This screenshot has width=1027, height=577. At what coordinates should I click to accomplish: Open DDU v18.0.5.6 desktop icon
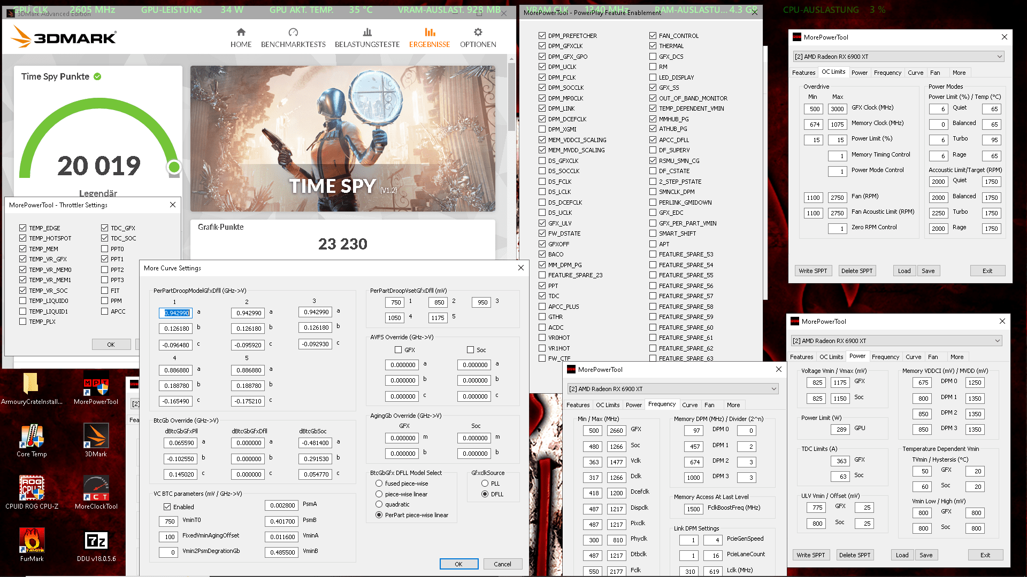96,546
